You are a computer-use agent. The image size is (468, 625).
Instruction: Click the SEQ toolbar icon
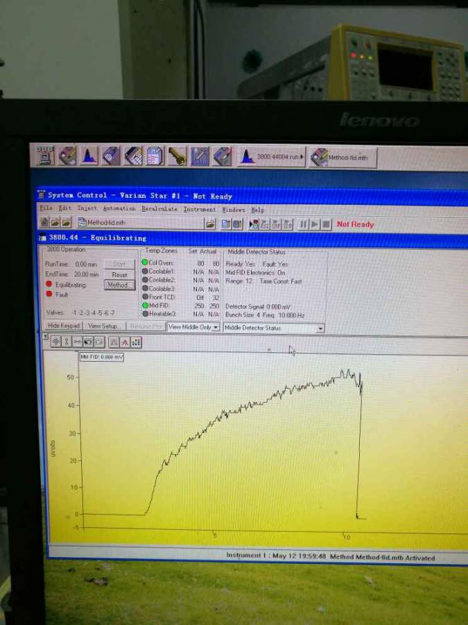(287, 224)
